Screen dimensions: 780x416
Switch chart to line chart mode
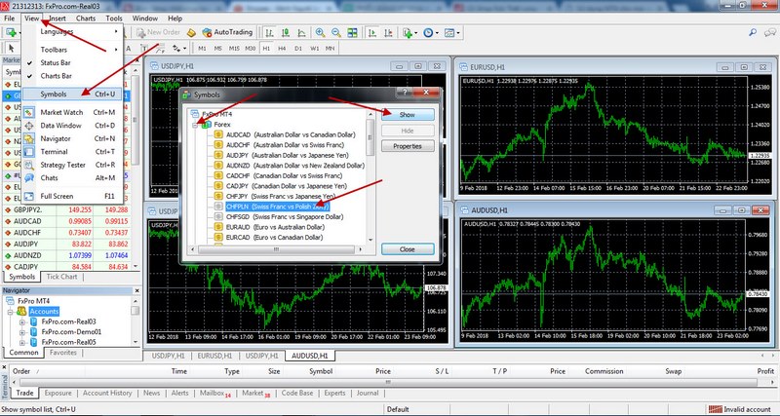pyautogui.click(x=302, y=32)
